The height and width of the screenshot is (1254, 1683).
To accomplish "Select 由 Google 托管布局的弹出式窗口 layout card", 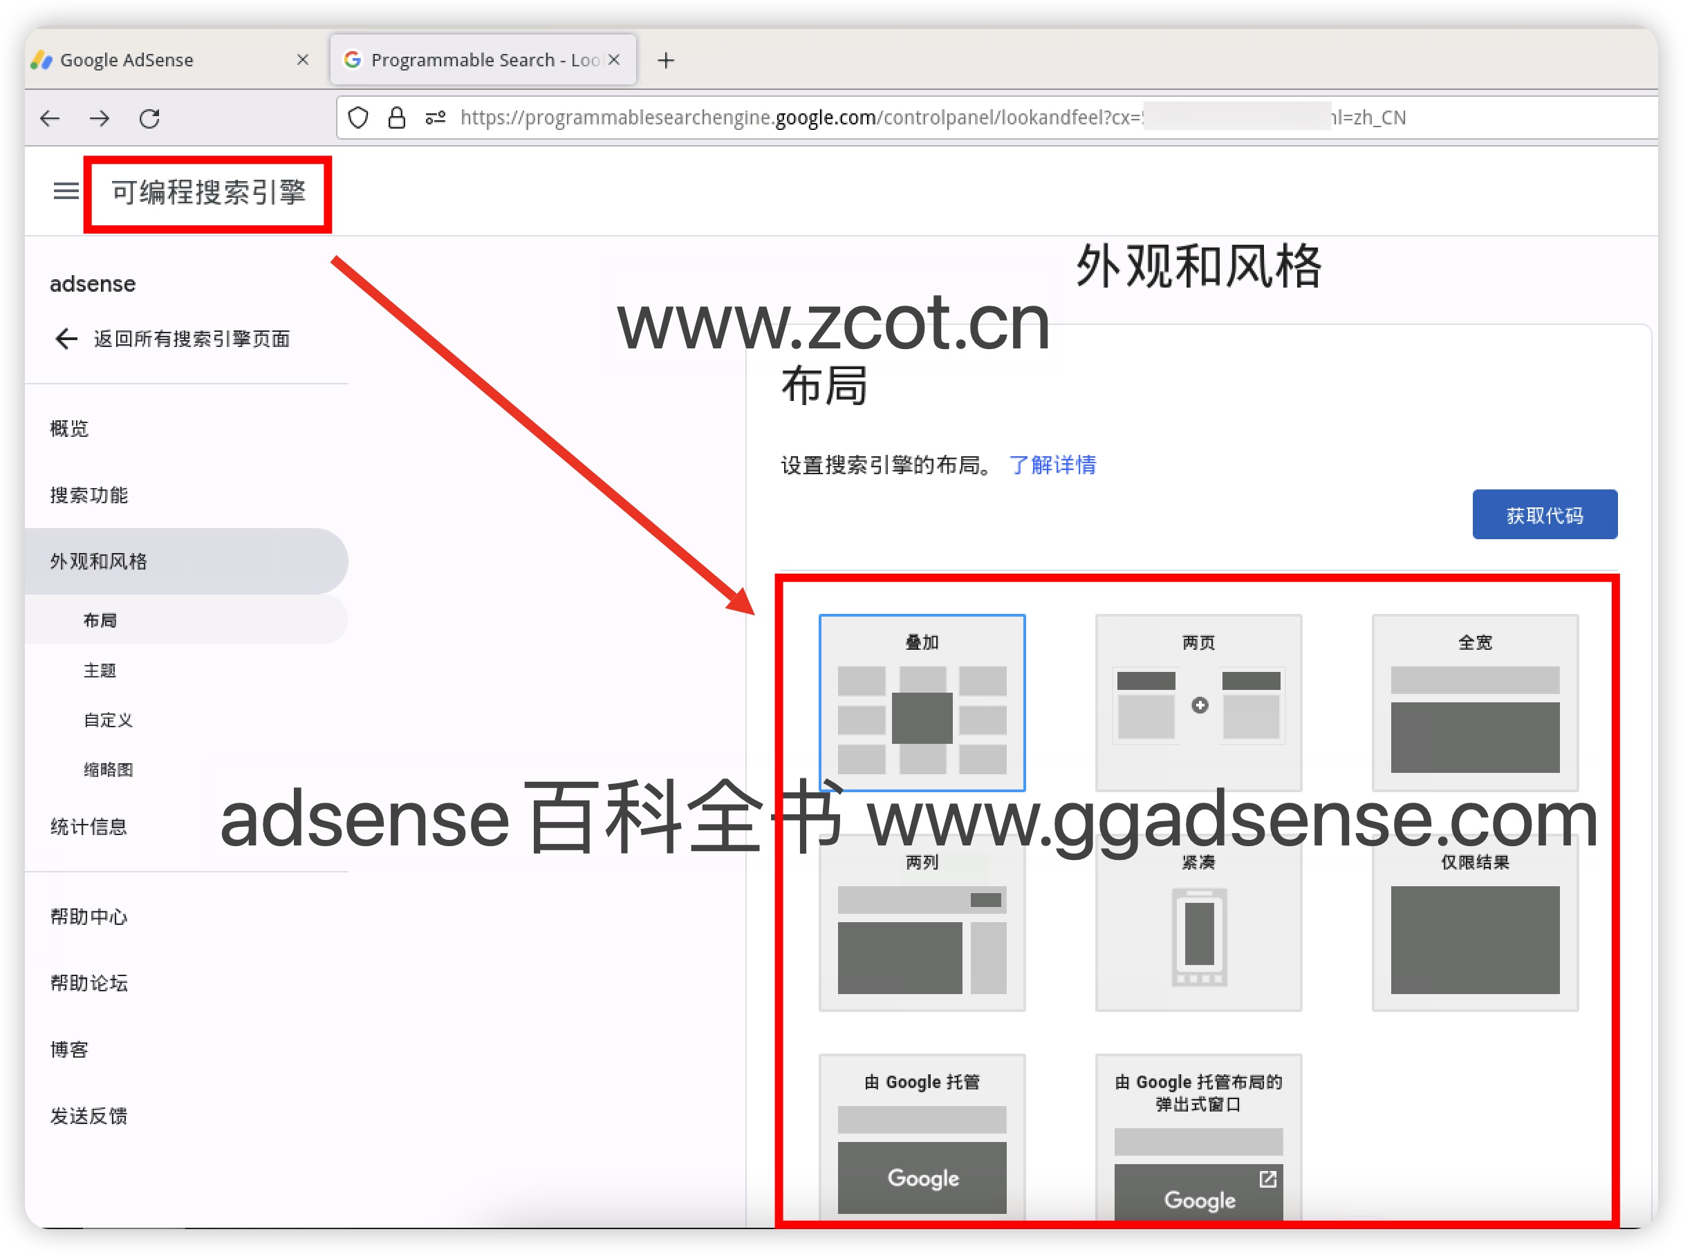I will click(1199, 1136).
